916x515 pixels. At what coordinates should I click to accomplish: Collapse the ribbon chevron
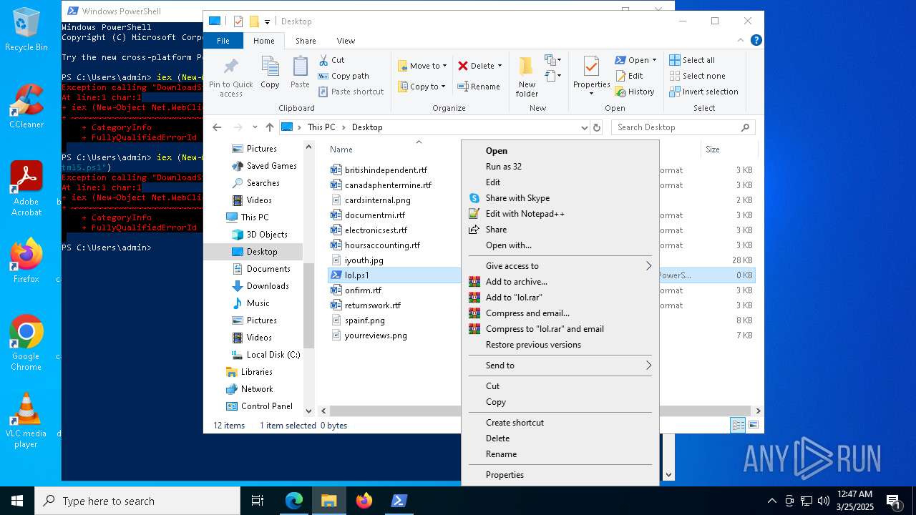[x=741, y=41]
